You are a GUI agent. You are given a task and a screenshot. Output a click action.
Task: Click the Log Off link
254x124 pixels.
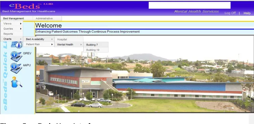point(230,13)
